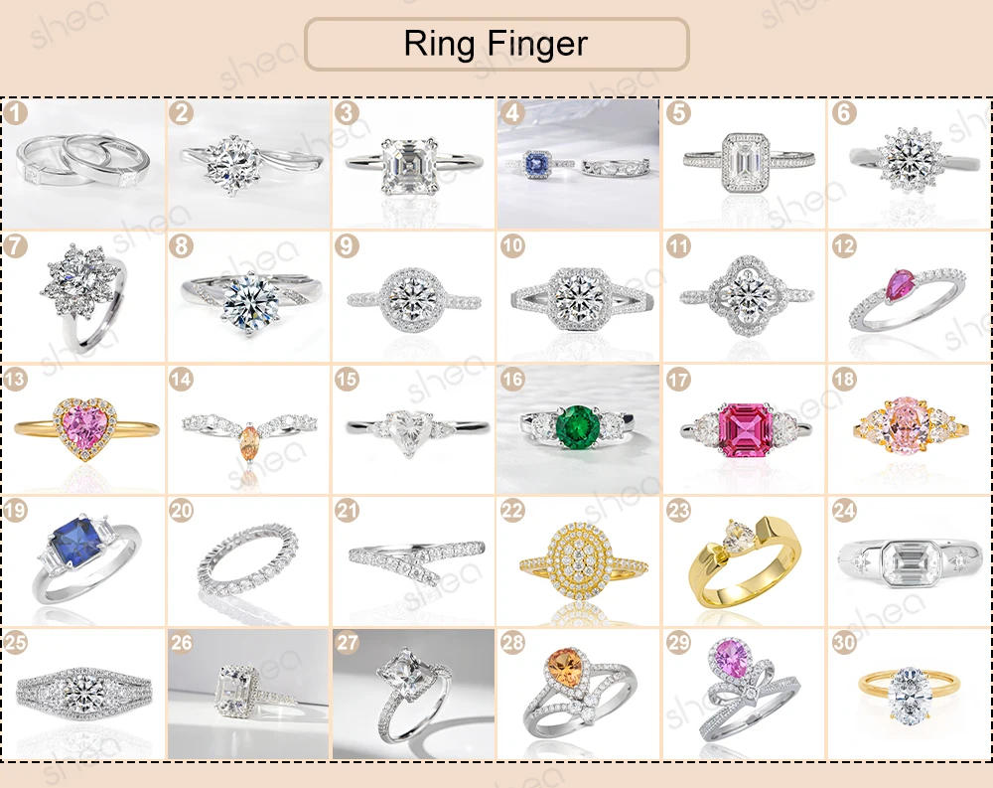
Task: Click the number 10 badge
Action: [x=512, y=246]
